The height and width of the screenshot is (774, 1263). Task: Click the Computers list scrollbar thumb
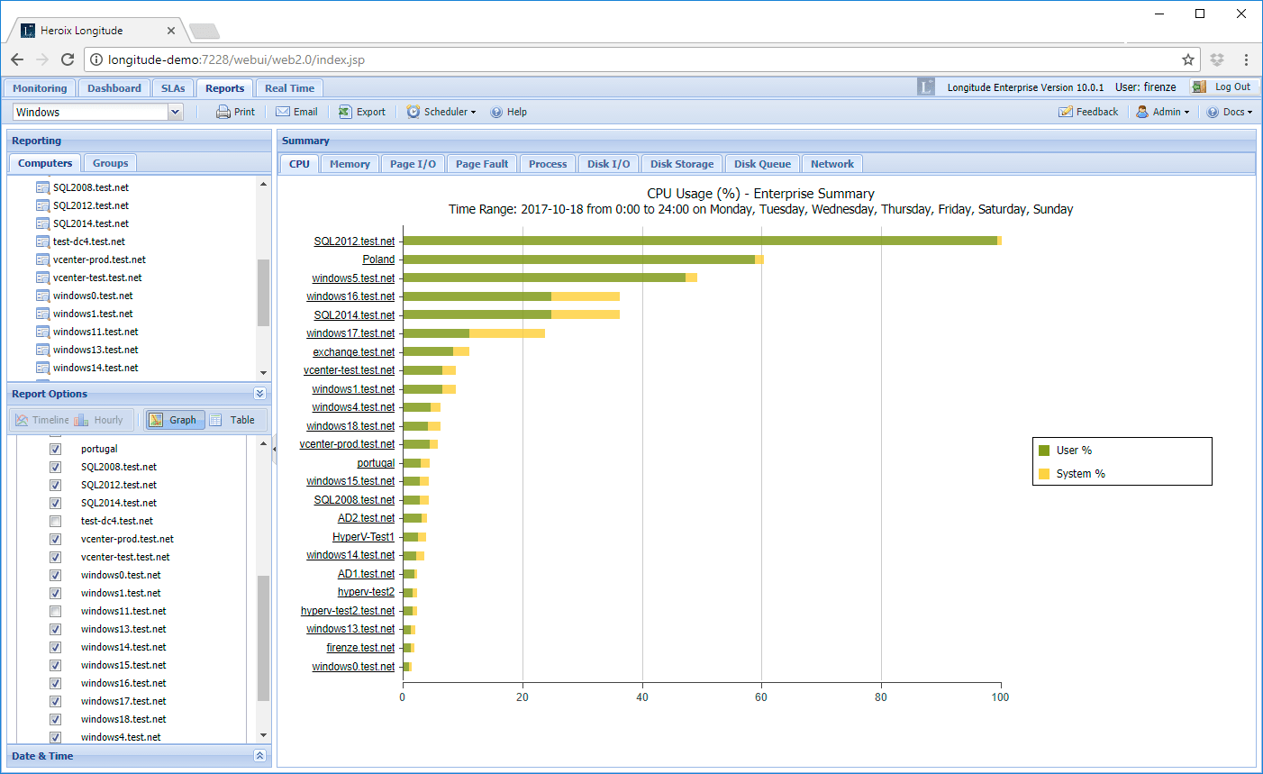point(264,293)
